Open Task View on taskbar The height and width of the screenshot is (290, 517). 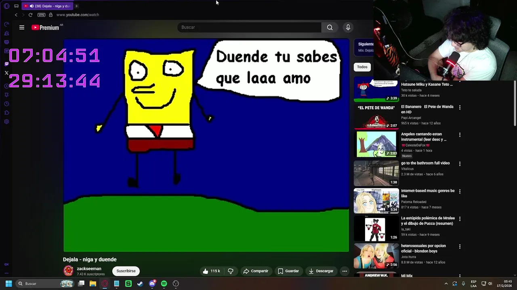tap(81, 284)
